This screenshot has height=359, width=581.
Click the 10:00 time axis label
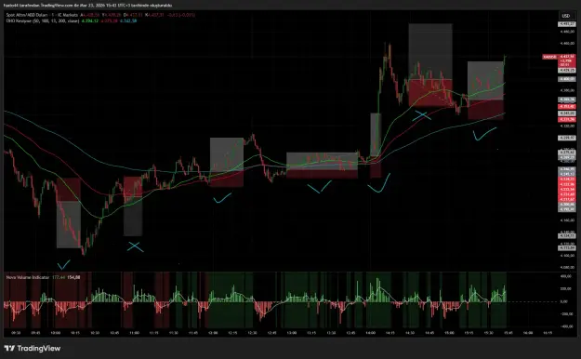pos(55,333)
